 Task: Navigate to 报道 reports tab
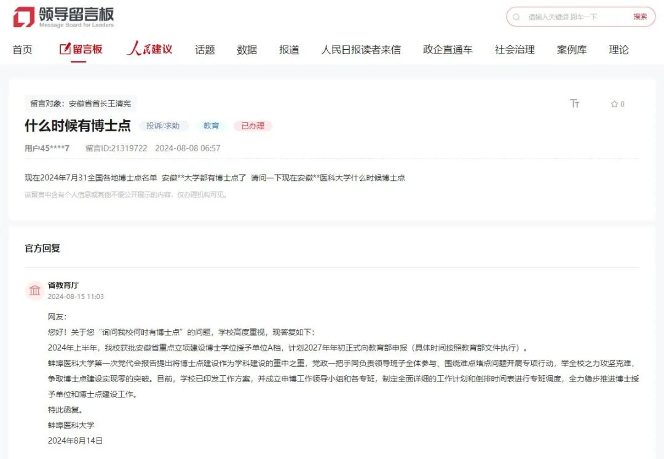tap(289, 50)
